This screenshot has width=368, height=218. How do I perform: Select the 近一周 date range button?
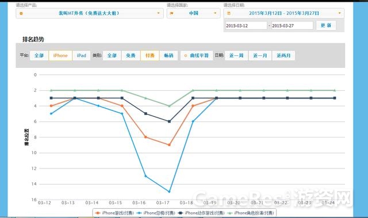tap(236, 56)
